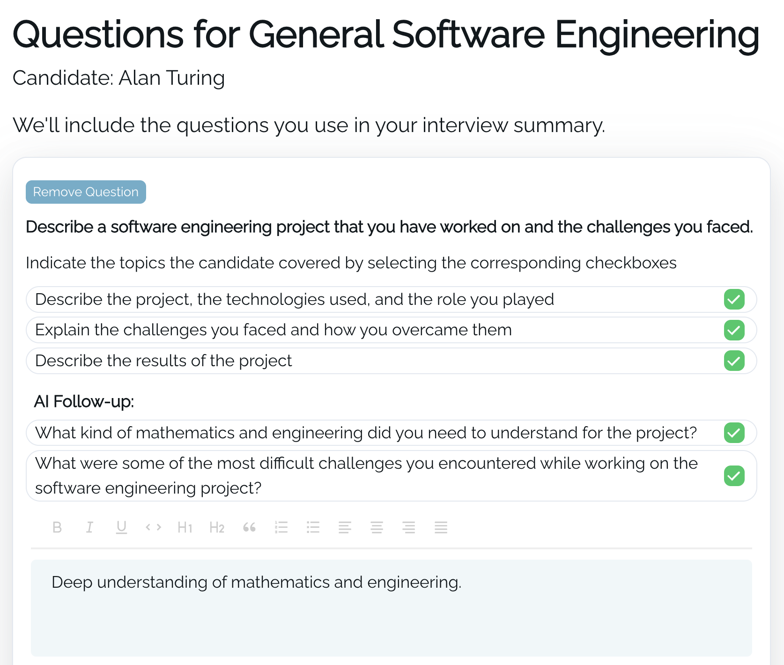The height and width of the screenshot is (665, 784).
Task: Apply italic formatting to notes
Action: click(89, 527)
